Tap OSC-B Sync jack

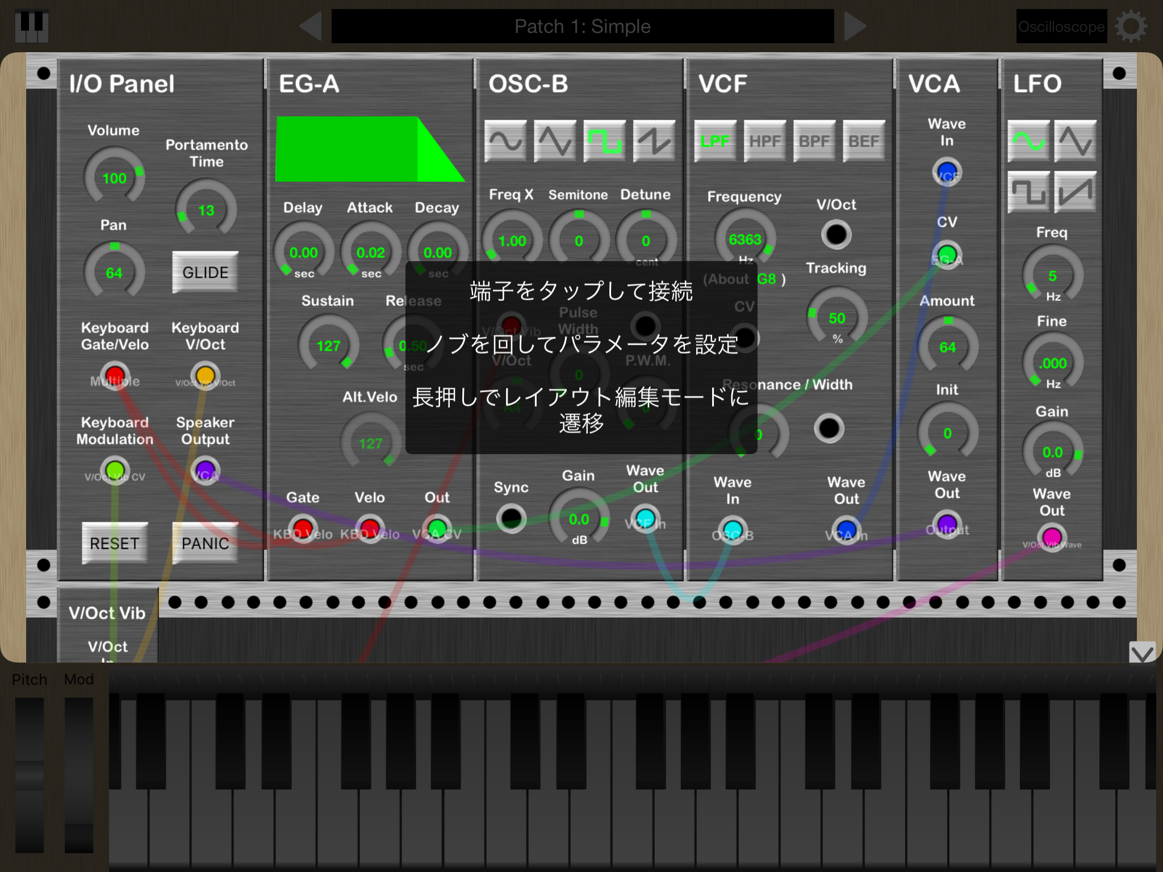click(x=511, y=518)
